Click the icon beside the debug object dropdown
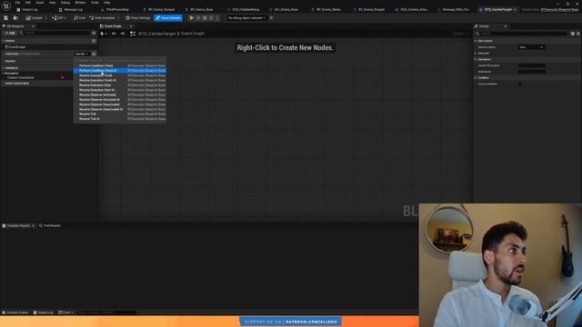582x327 pixels. (272, 18)
